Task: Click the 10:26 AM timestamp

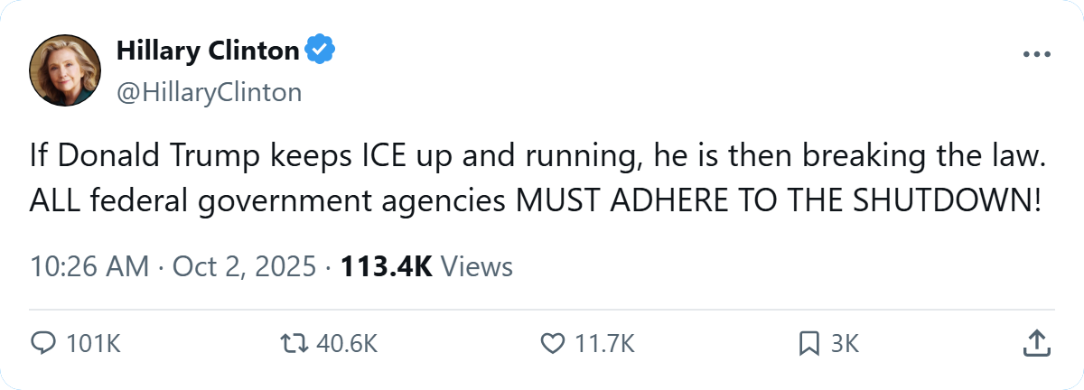Action: 89,267
